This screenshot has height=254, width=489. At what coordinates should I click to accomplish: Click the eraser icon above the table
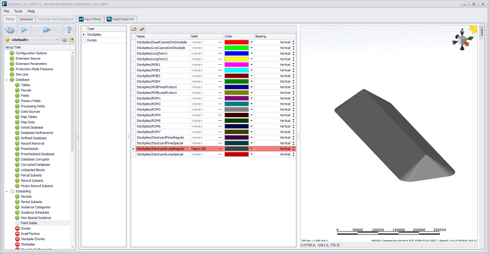[141, 29]
